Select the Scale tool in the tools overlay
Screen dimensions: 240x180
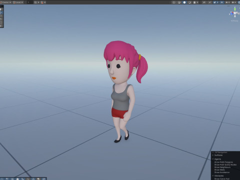[x=1, y=19]
